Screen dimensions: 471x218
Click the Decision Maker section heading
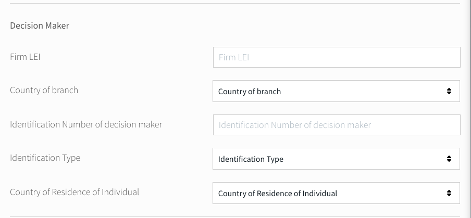40,25
